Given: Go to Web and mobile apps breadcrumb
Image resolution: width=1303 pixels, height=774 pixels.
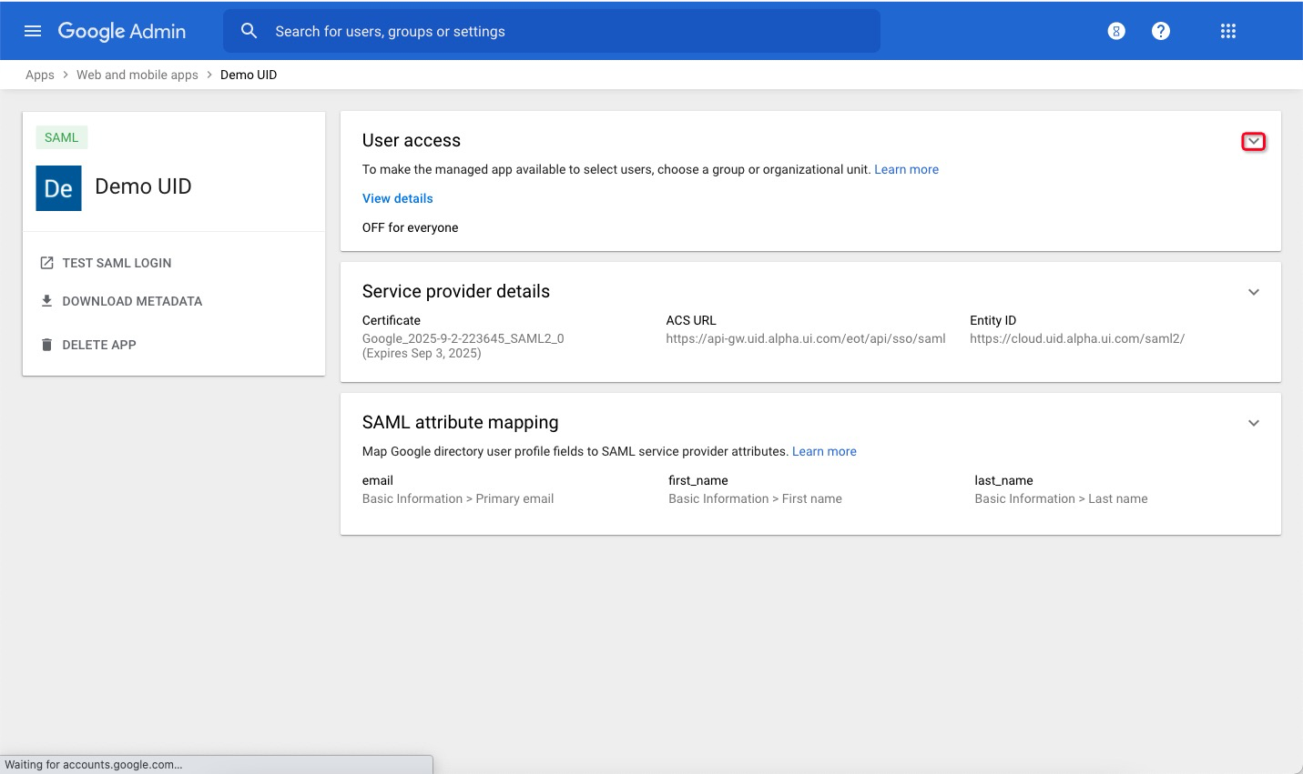Looking at the screenshot, I should [x=137, y=75].
